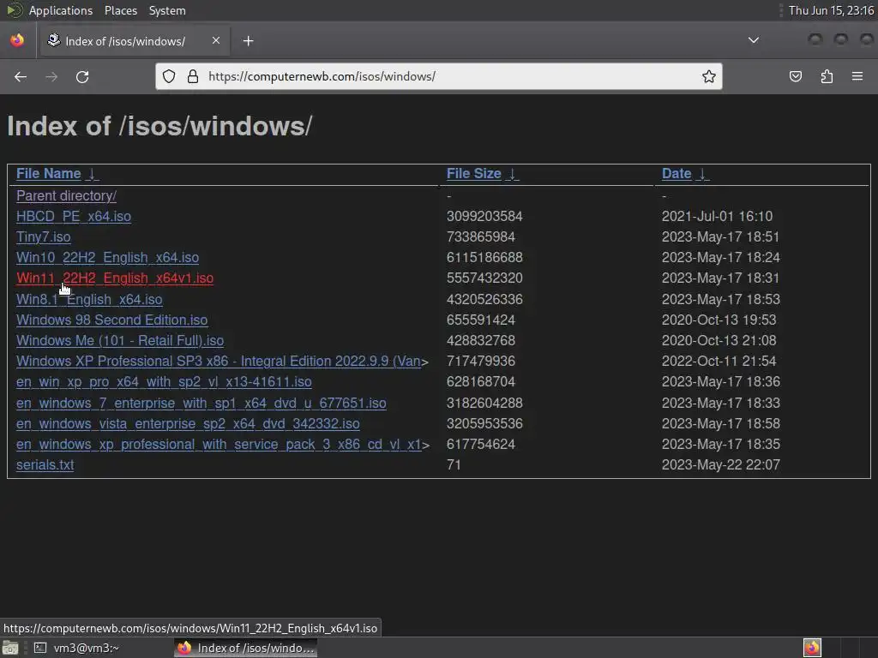View site security padlock info
The height and width of the screenshot is (658, 878).
pos(193,76)
